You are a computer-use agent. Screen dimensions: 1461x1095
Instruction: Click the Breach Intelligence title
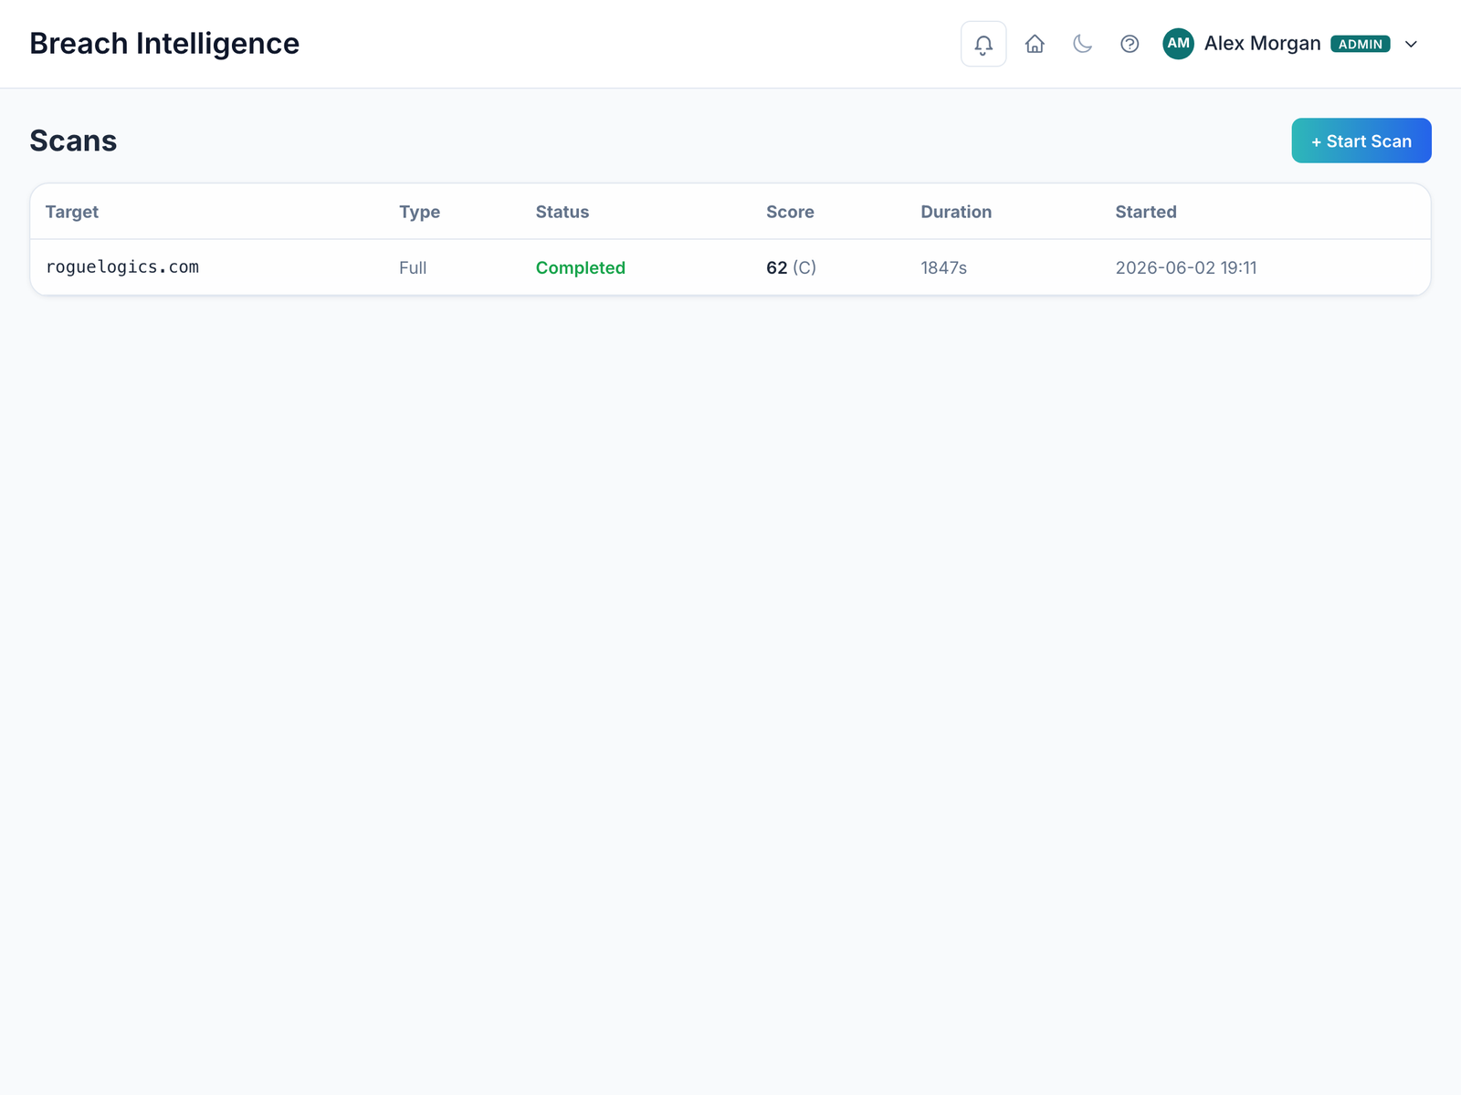click(164, 44)
